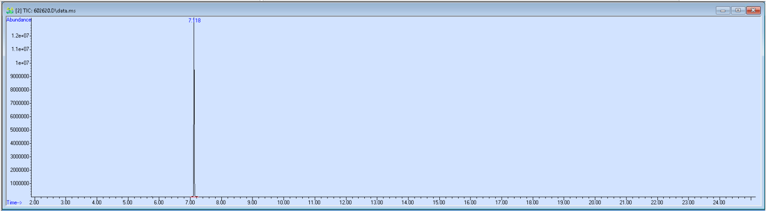Click the 8.00 time axis label

pyautogui.click(x=221, y=202)
